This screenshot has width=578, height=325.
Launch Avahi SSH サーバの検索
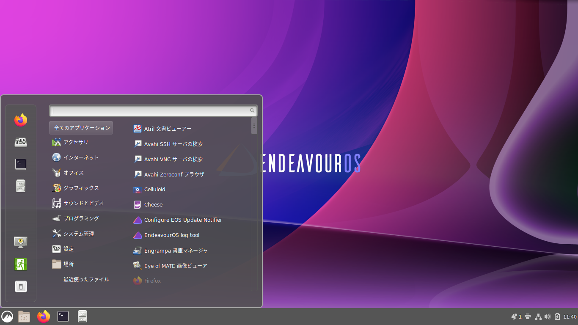(x=168, y=144)
